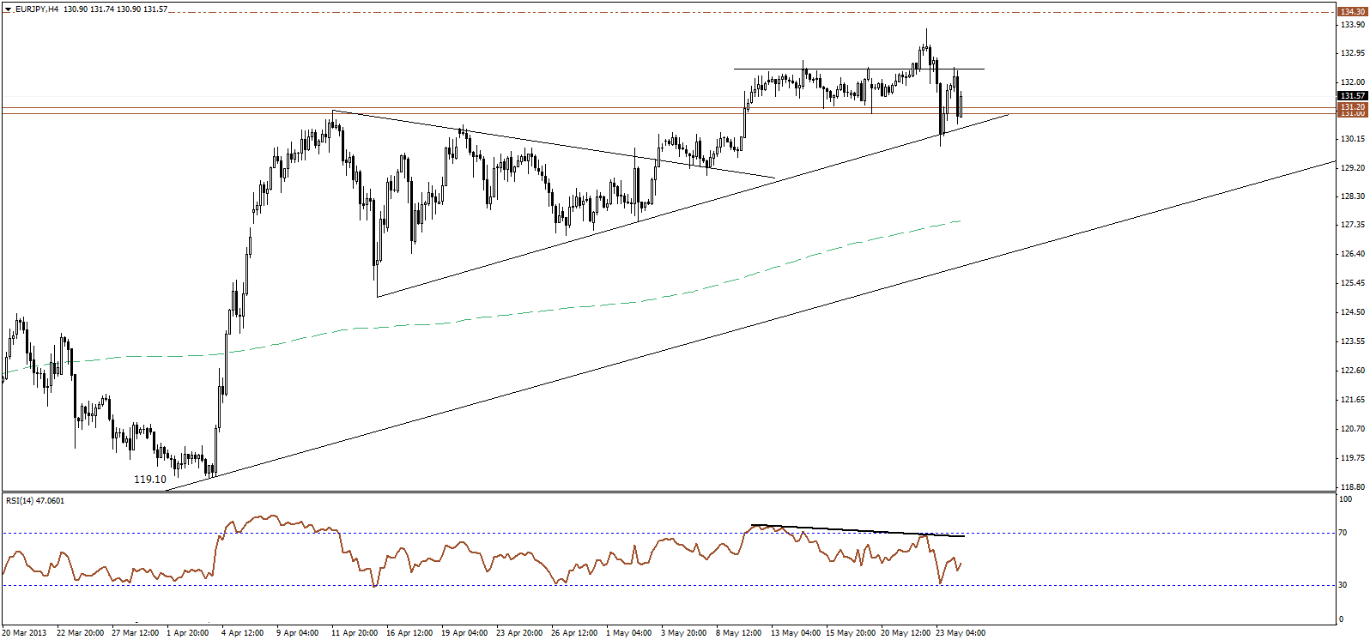Click the 8 May 12:00 time label
Image resolution: width=1370 pixels, height=640 pixels.
pos(739,633)
